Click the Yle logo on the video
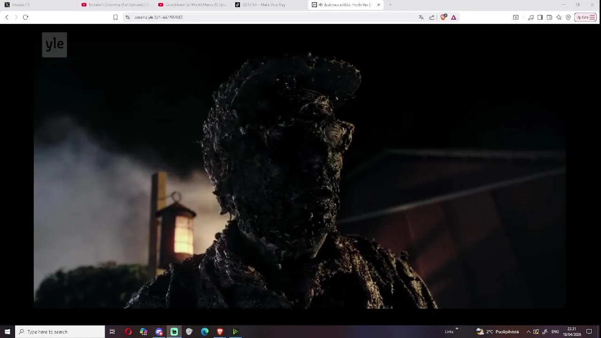The height and width of the screenshot is (338, 601). click(x=54, y=45)
